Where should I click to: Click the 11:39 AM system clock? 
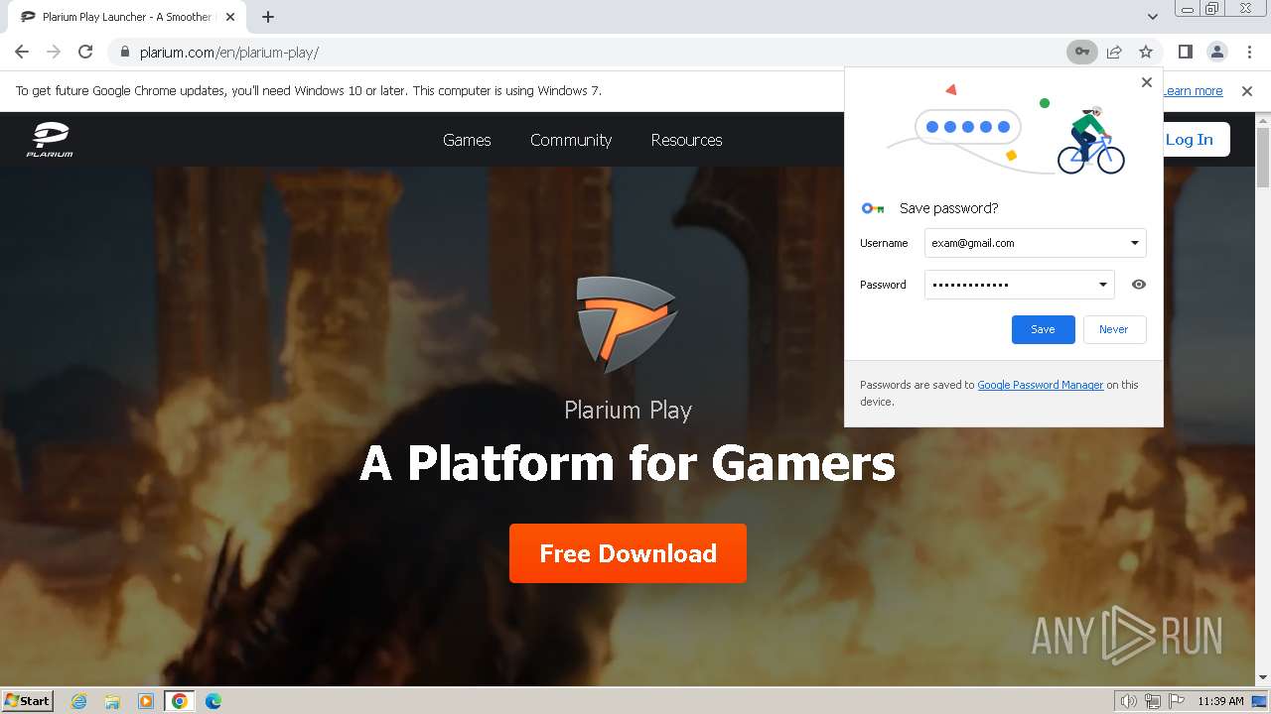1220,701
